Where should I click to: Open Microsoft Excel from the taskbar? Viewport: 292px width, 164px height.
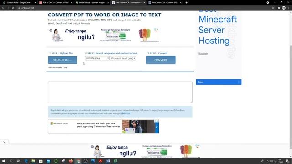click(115, 161)
